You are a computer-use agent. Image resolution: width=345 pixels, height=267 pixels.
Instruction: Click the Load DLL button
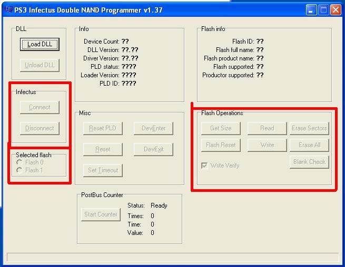point(40,44)
